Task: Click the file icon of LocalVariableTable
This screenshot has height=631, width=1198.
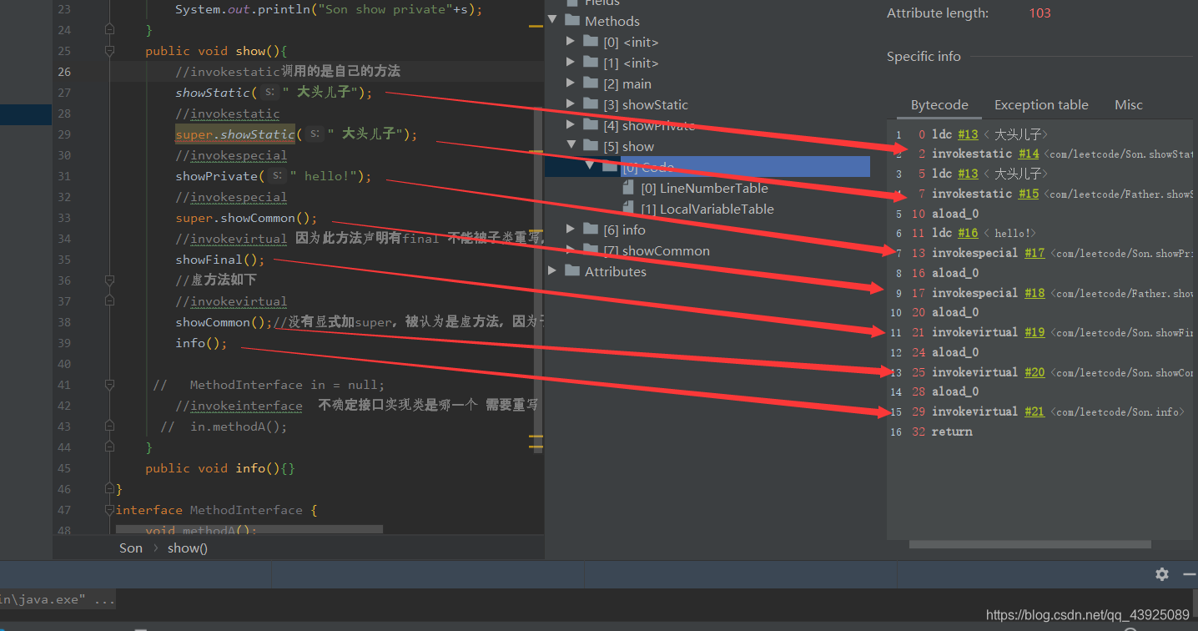Action: pos(629,209)
